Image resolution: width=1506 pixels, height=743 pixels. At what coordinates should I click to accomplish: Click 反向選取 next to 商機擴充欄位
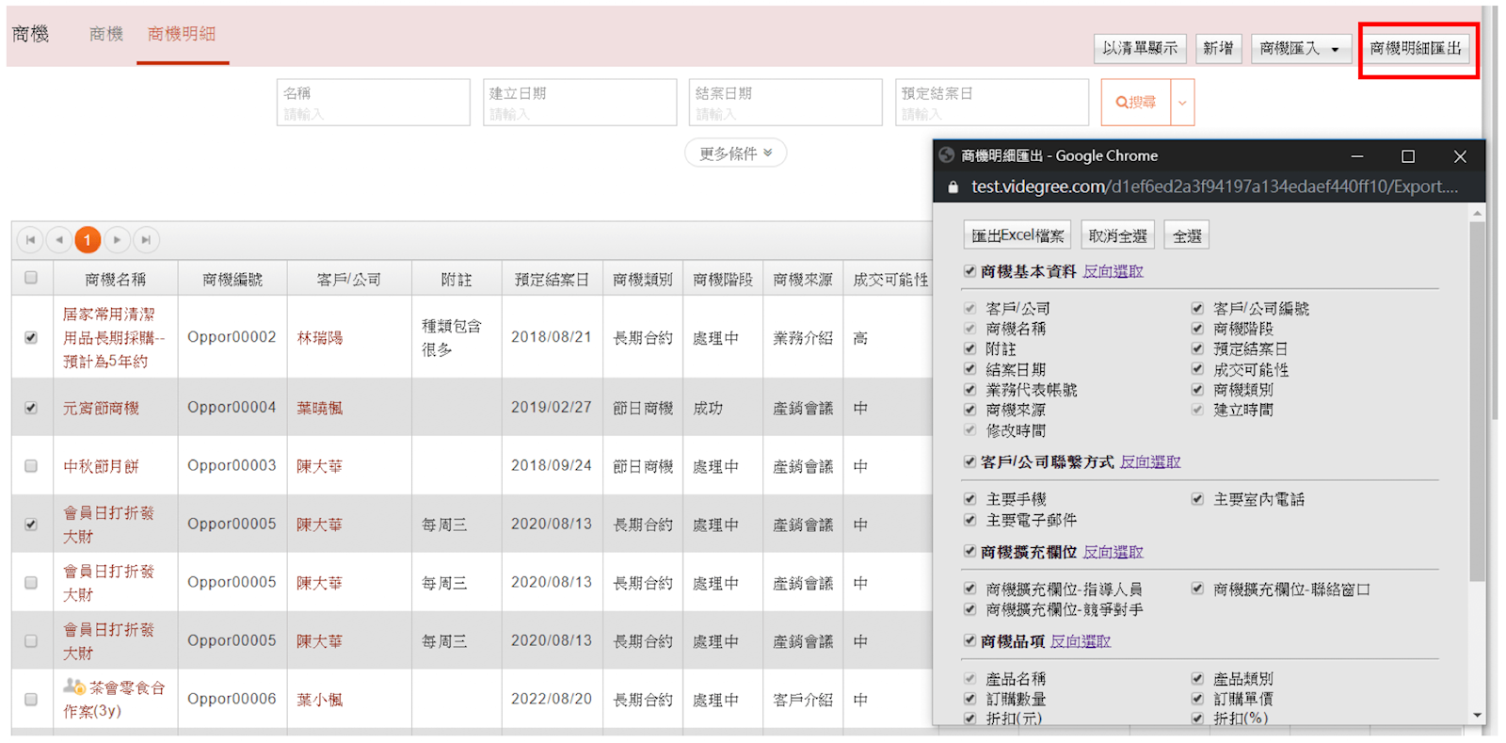1113,552
